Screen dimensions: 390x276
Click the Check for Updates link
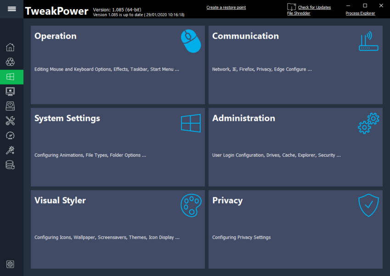[x=314, y=7]
